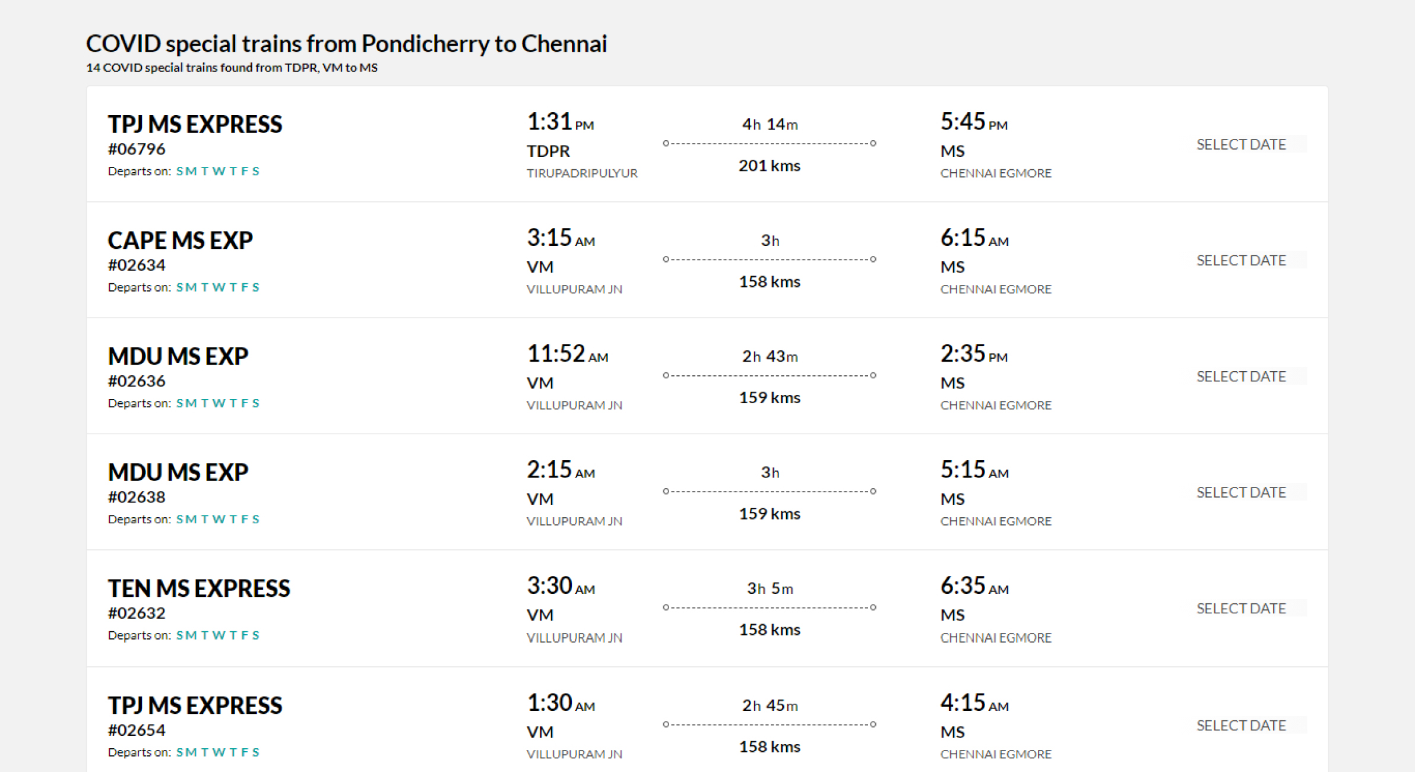Open the MDU MS EXP #02636 train title
The width and height of the screenshot is (1415, 772).
(x=178, y=356)
